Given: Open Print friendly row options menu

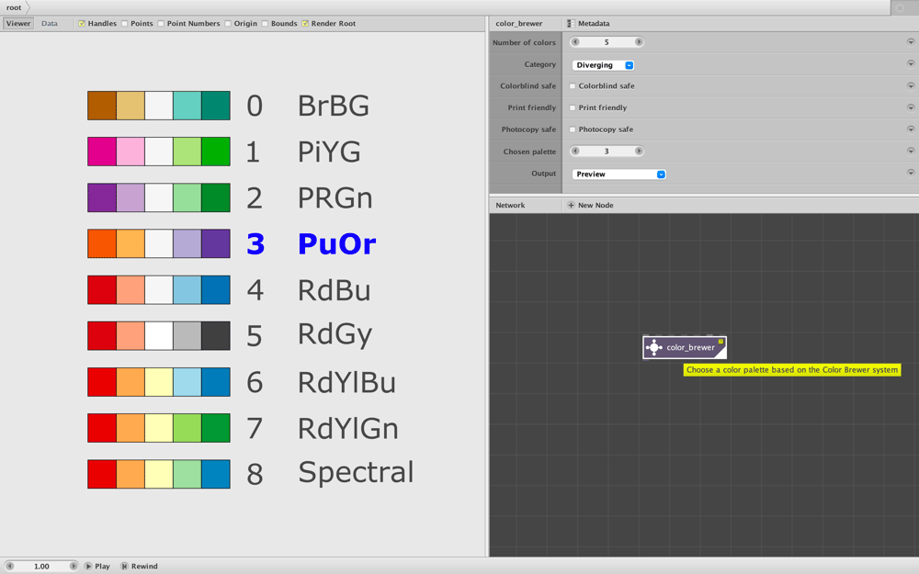Looking at the screenshot, I should click(910, 107).
